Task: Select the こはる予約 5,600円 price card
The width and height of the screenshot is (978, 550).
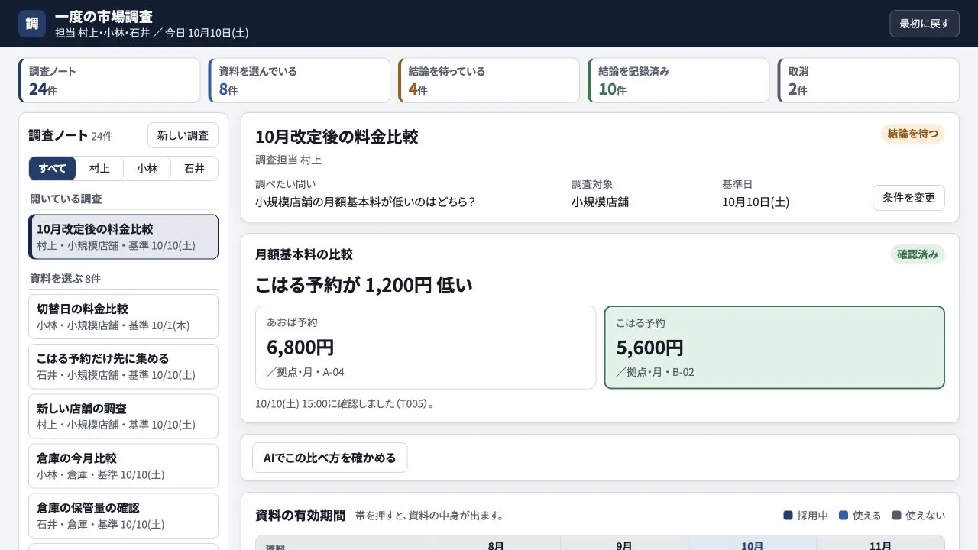Action: pyautogui.click(x=775, y=348)
